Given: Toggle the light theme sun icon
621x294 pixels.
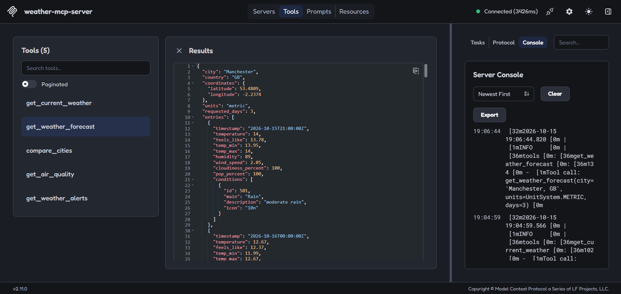Looking at the screenshot, I should 589,12.
